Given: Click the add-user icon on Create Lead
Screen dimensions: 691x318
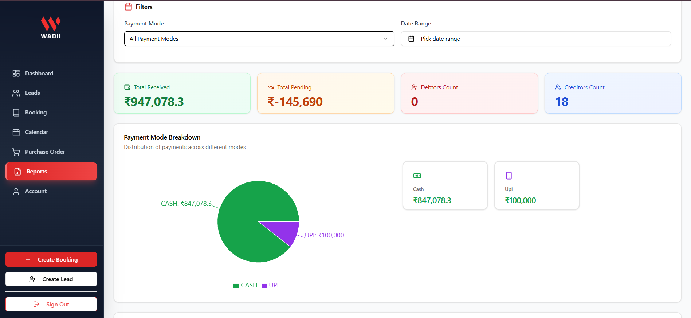Looking at the screenshot, I should (32, 279).
